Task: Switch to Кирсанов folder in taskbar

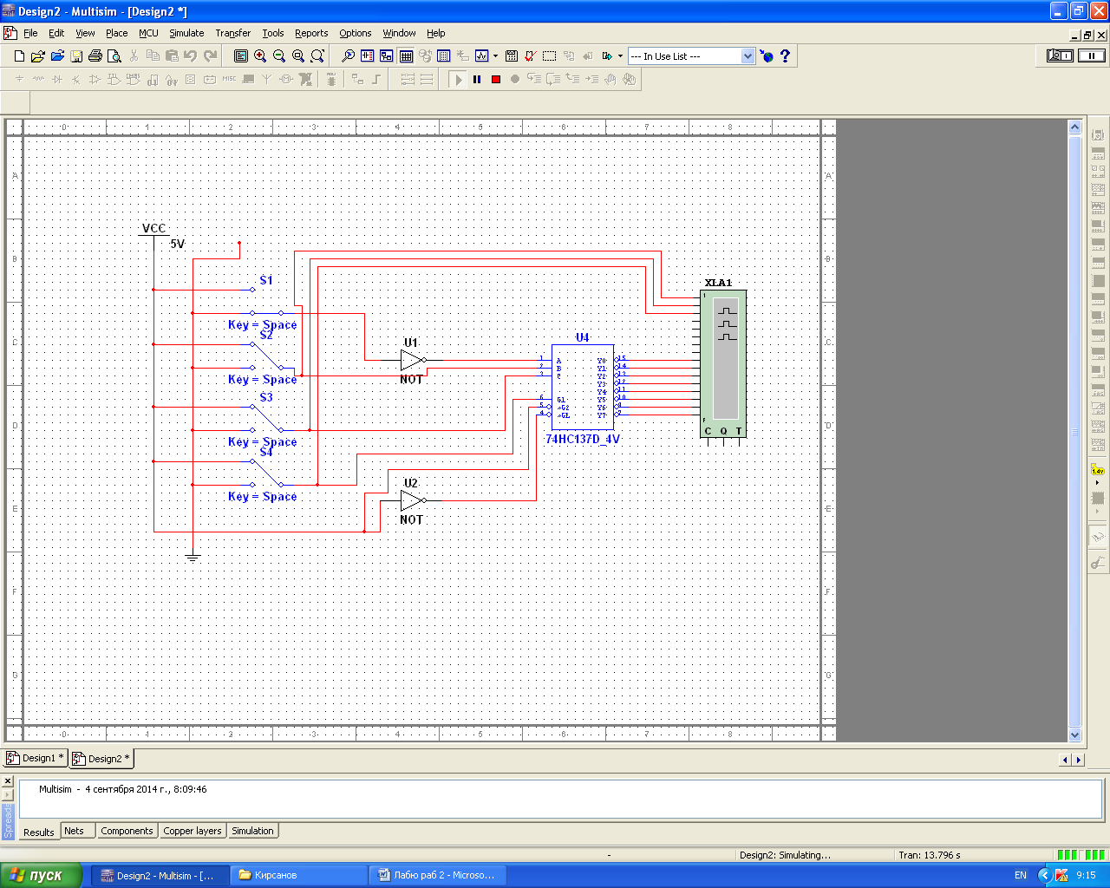Action: pos(298,875)
